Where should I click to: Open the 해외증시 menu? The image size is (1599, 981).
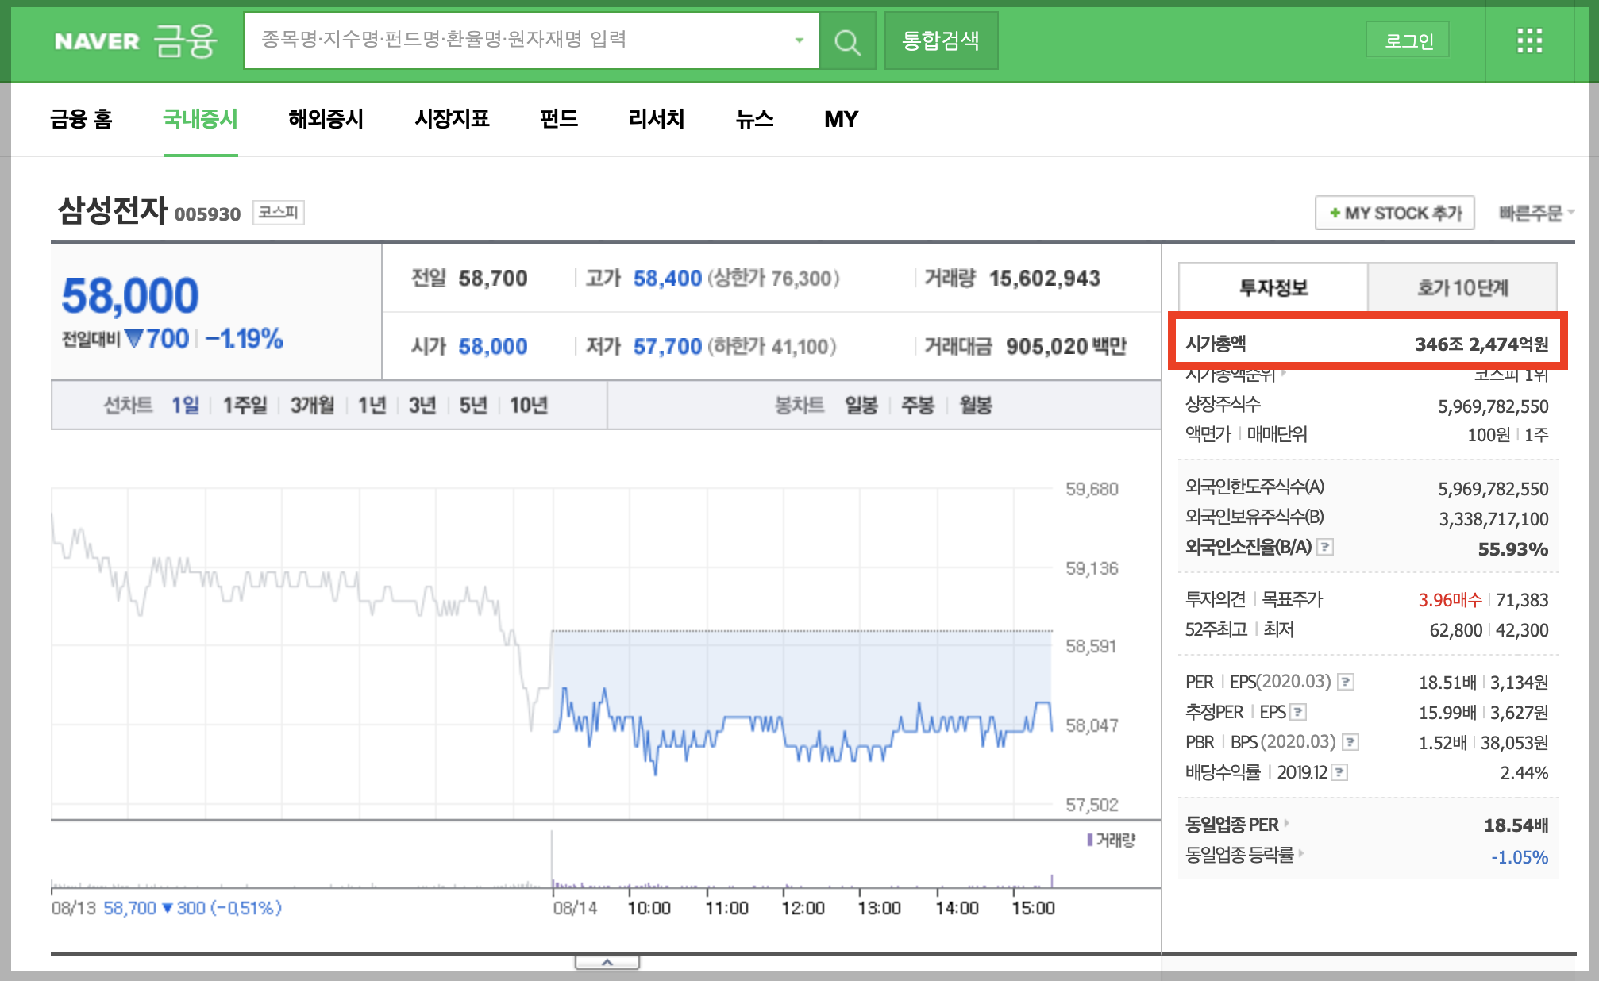pos(326,119)
